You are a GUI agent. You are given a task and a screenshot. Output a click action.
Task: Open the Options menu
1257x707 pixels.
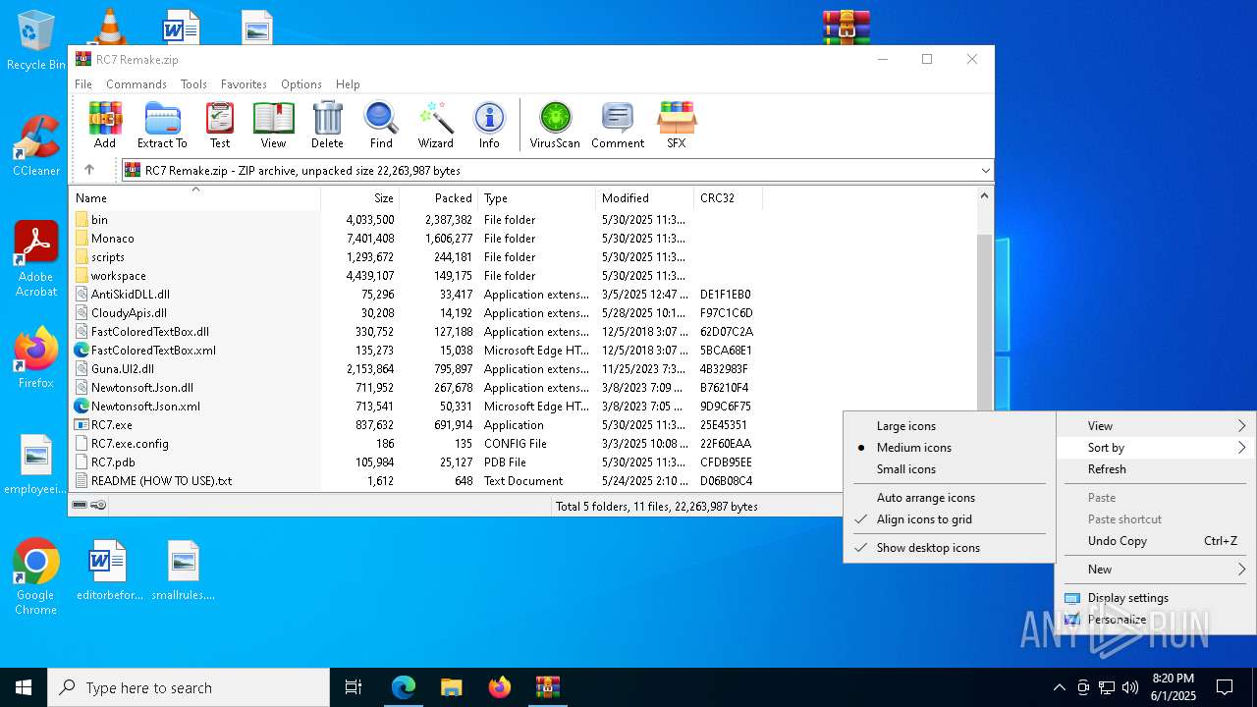pos(301,84)
